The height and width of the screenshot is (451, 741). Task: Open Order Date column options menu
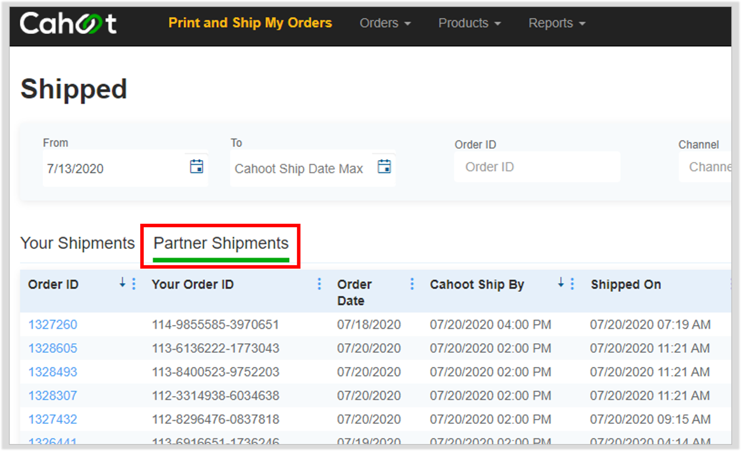tap(412, 284)
